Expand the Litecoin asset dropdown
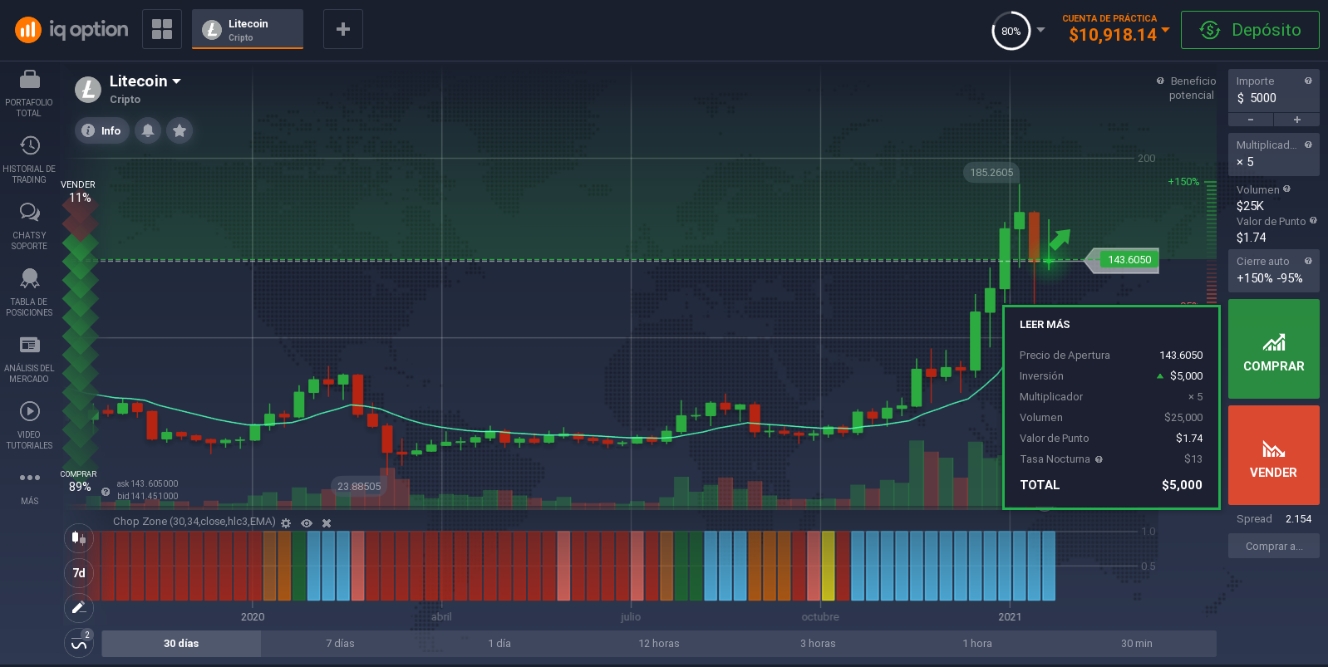The height and width of the screenshot is (667, 1328). [x=176, y=81]
